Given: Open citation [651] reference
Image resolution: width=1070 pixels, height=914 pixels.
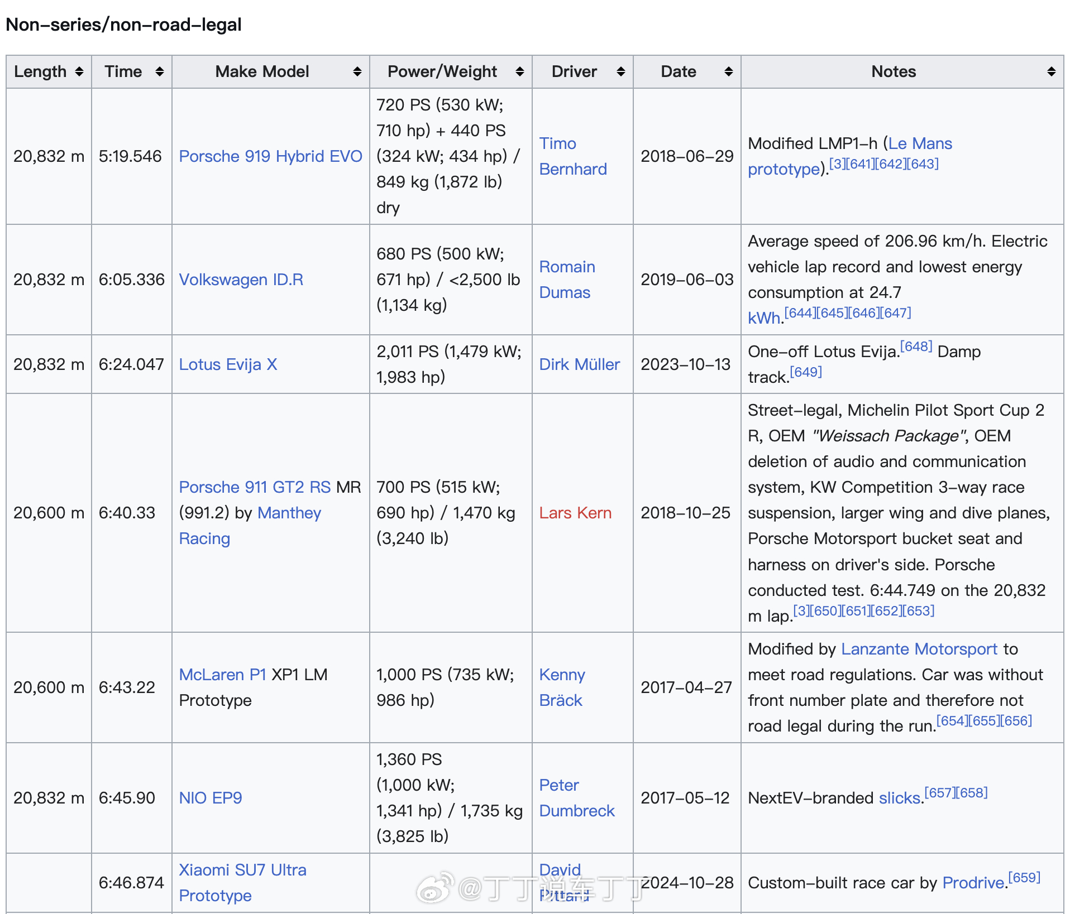Looking at the screenshot, I should click(x=856, y=611).
